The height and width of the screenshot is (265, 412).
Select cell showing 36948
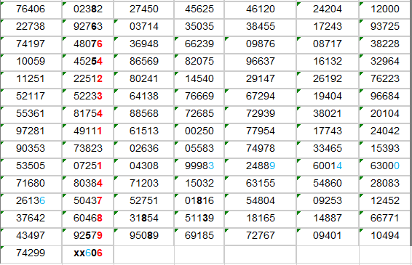(143, 44)
